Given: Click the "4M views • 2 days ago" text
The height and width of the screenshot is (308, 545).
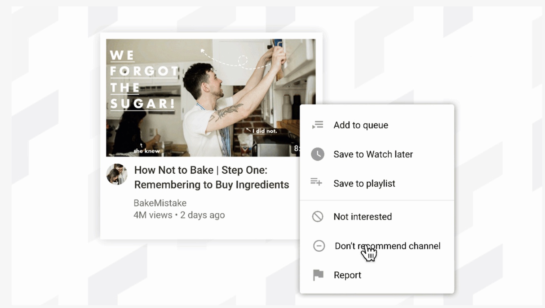Looking at the screenshot, I should [x=179, y=215].
